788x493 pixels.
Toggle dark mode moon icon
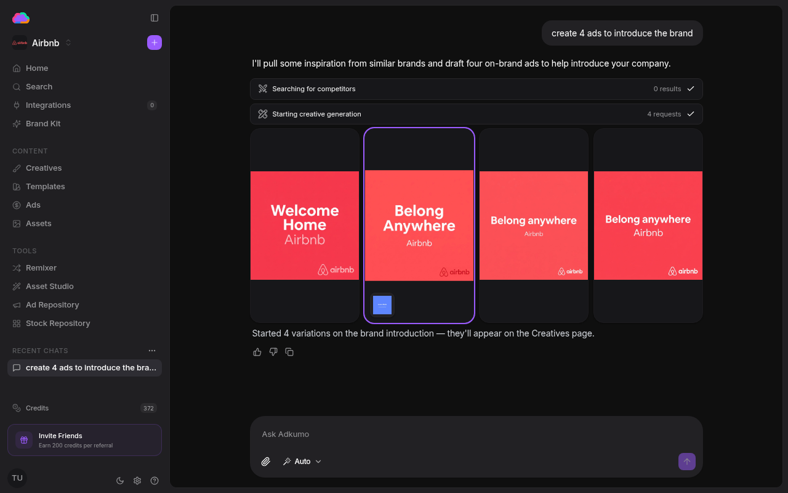point(120,481)
